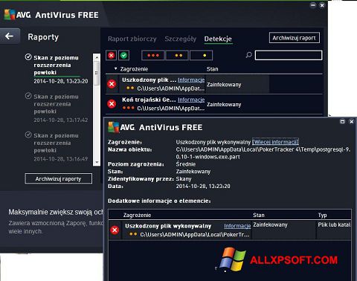Click the Stan column header in the Detekcje list
The width and height of the screenshot is (357, 281).
point(213,69)
